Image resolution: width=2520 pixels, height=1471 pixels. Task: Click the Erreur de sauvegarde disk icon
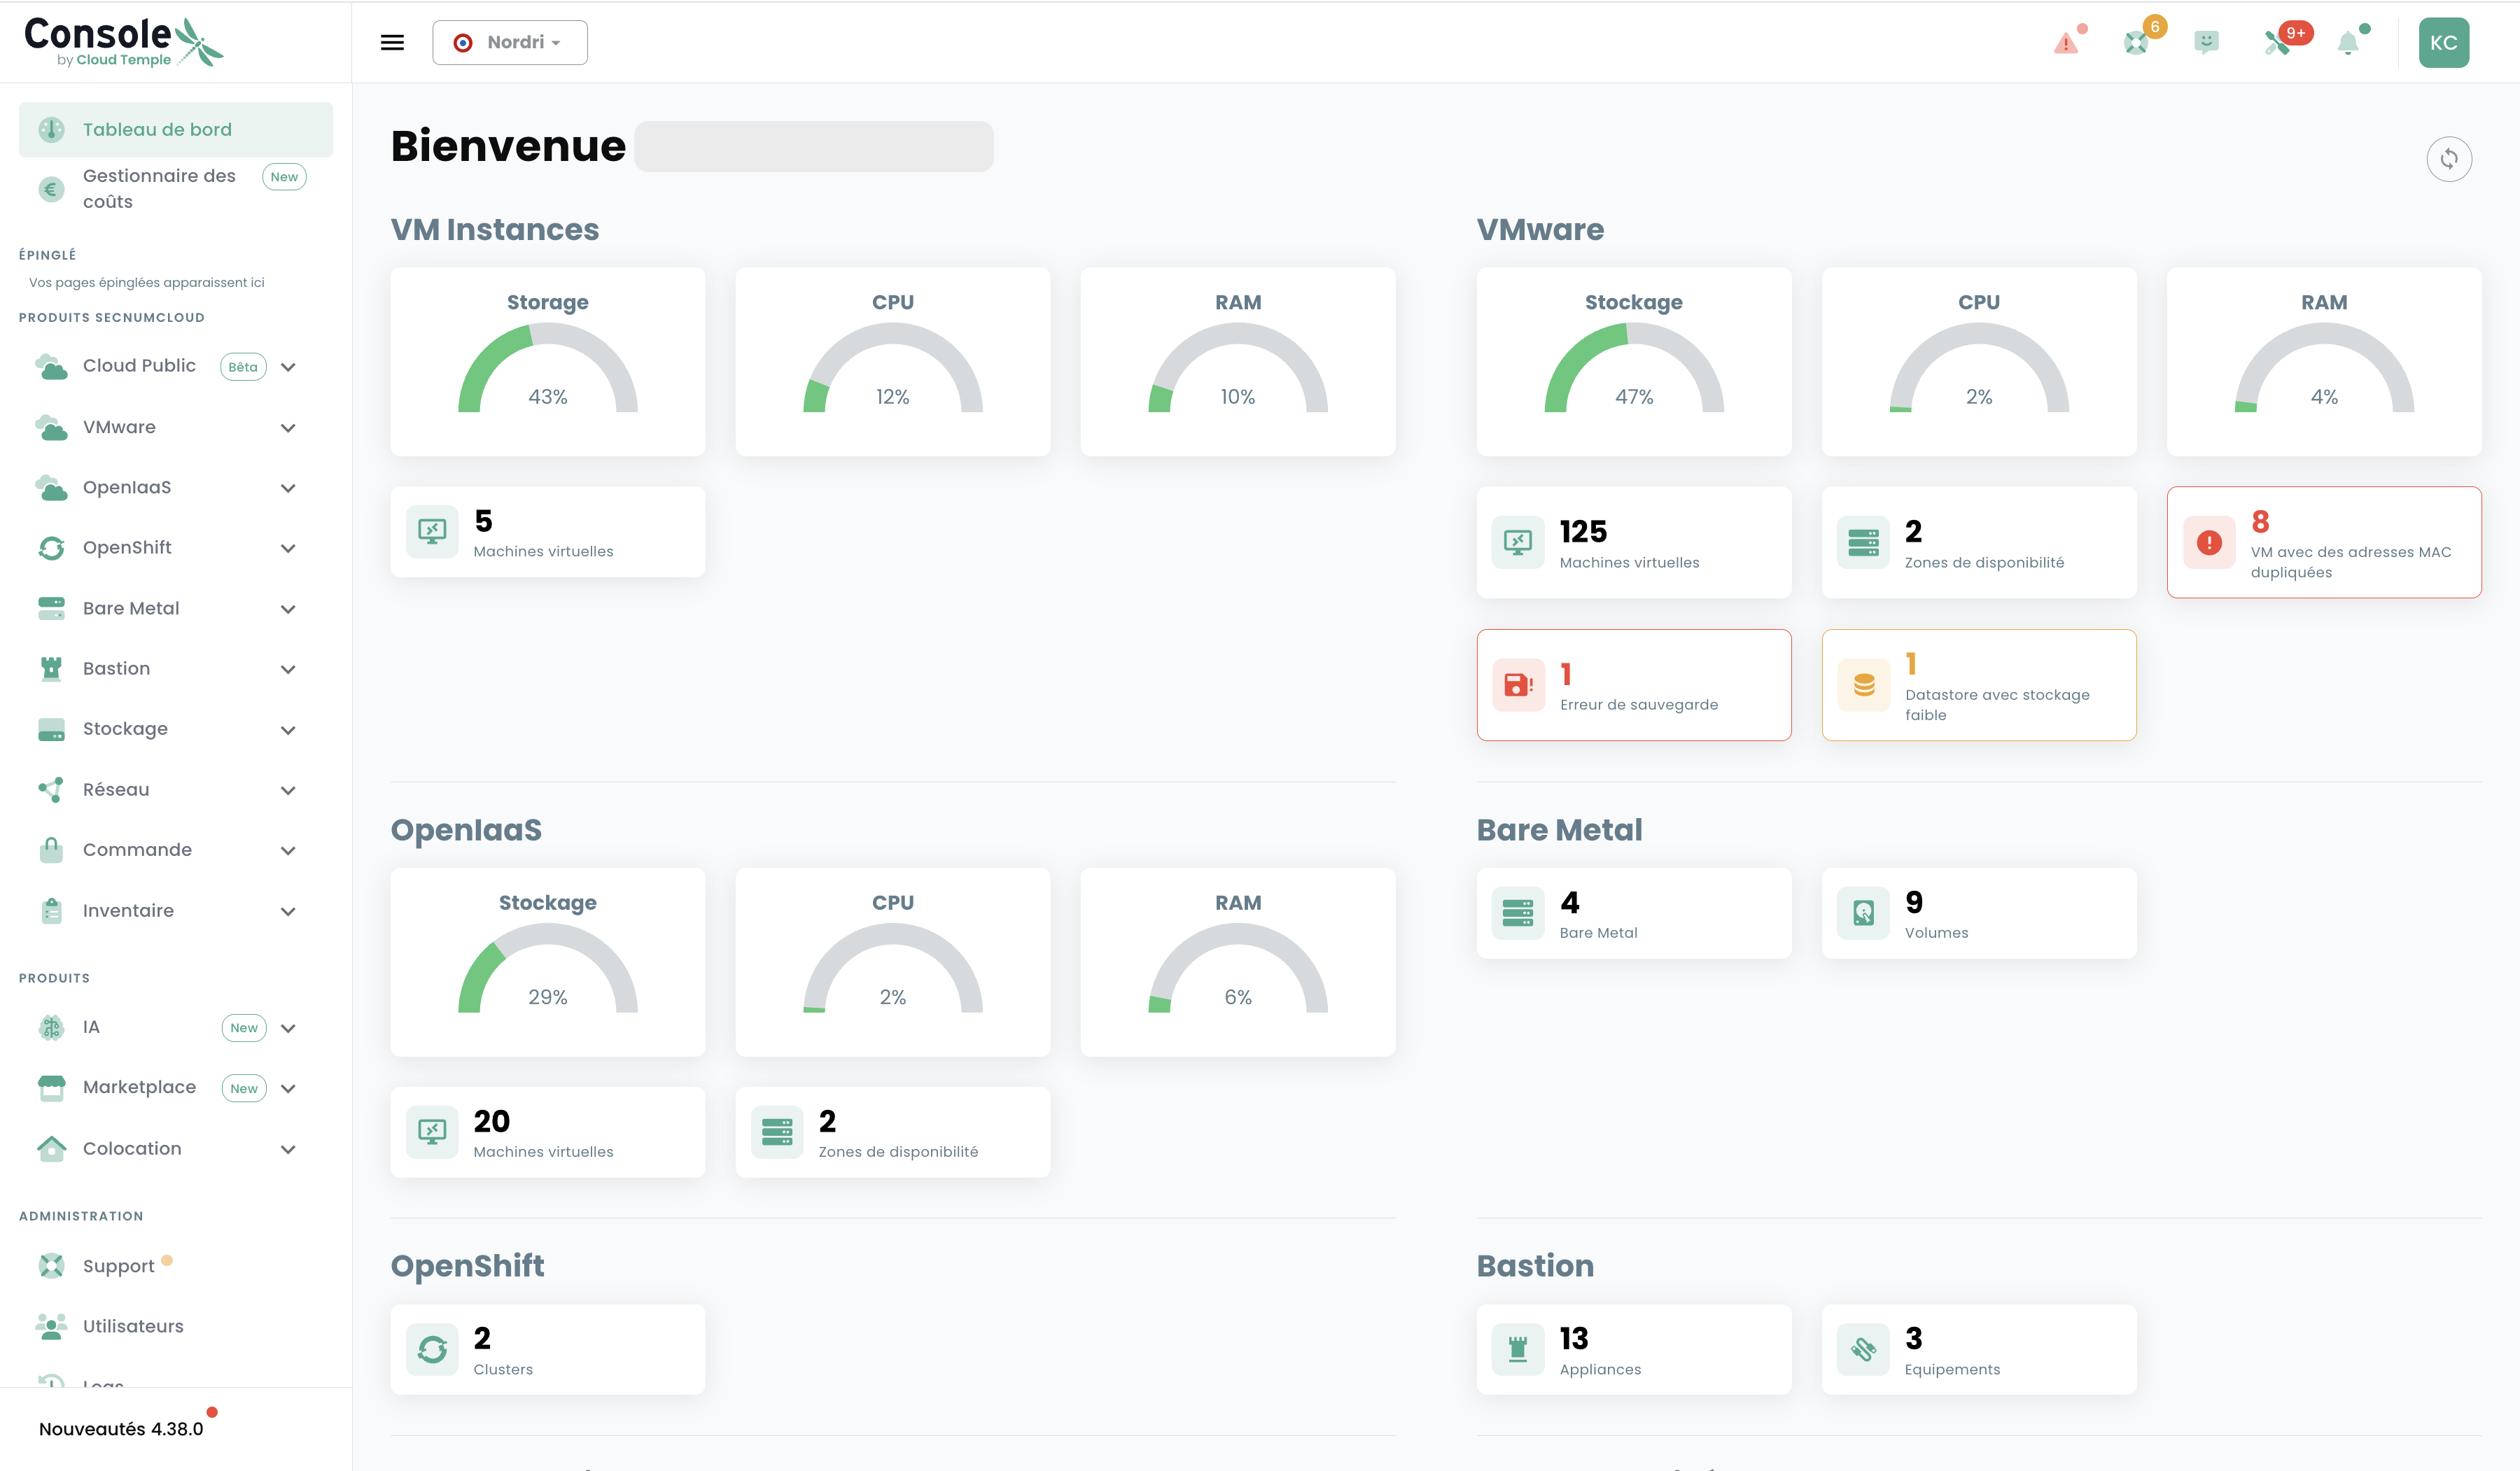point(1518,685)
